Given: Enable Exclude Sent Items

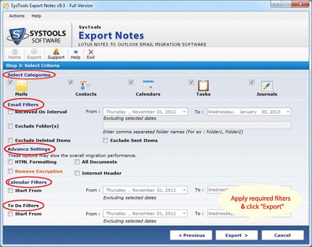Looking at the screenshot, I should click(x=106, y=140).
